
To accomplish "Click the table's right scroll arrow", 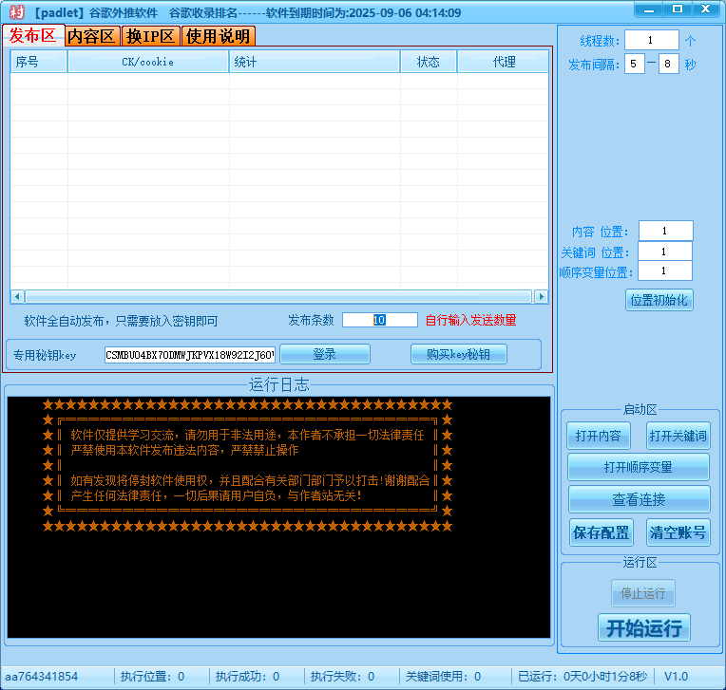I will (541, 296).
